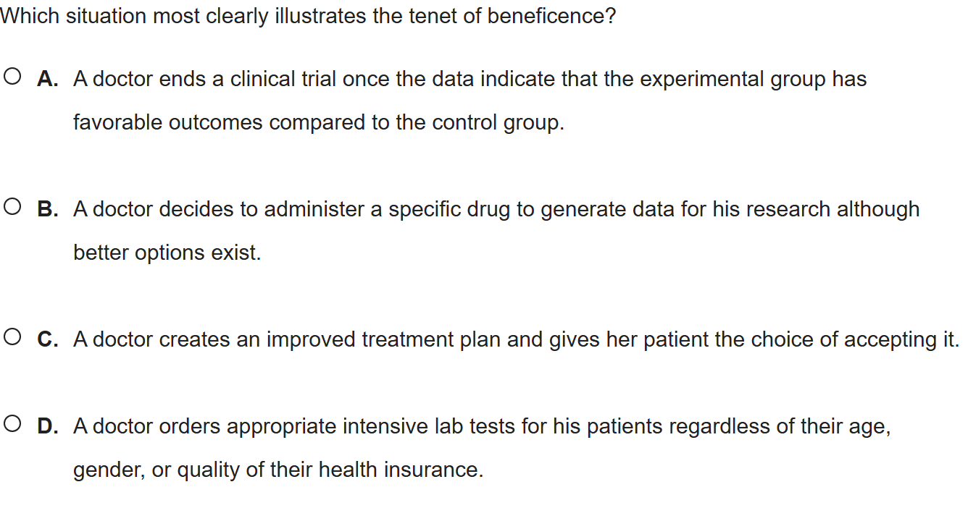The height and width of the screenshot is (508, 968).
Task: Click answer text 'favorable outcomes compared to the control group'
Action: coord(318,123)
